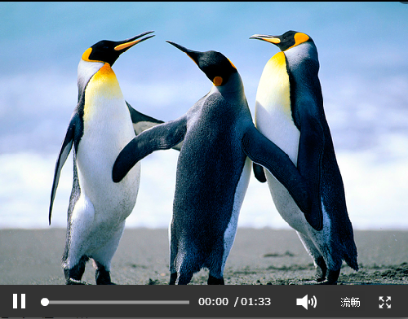Click the 00:00 current time readout
This screenshot has width=408, height=319.
click(213, 302)
